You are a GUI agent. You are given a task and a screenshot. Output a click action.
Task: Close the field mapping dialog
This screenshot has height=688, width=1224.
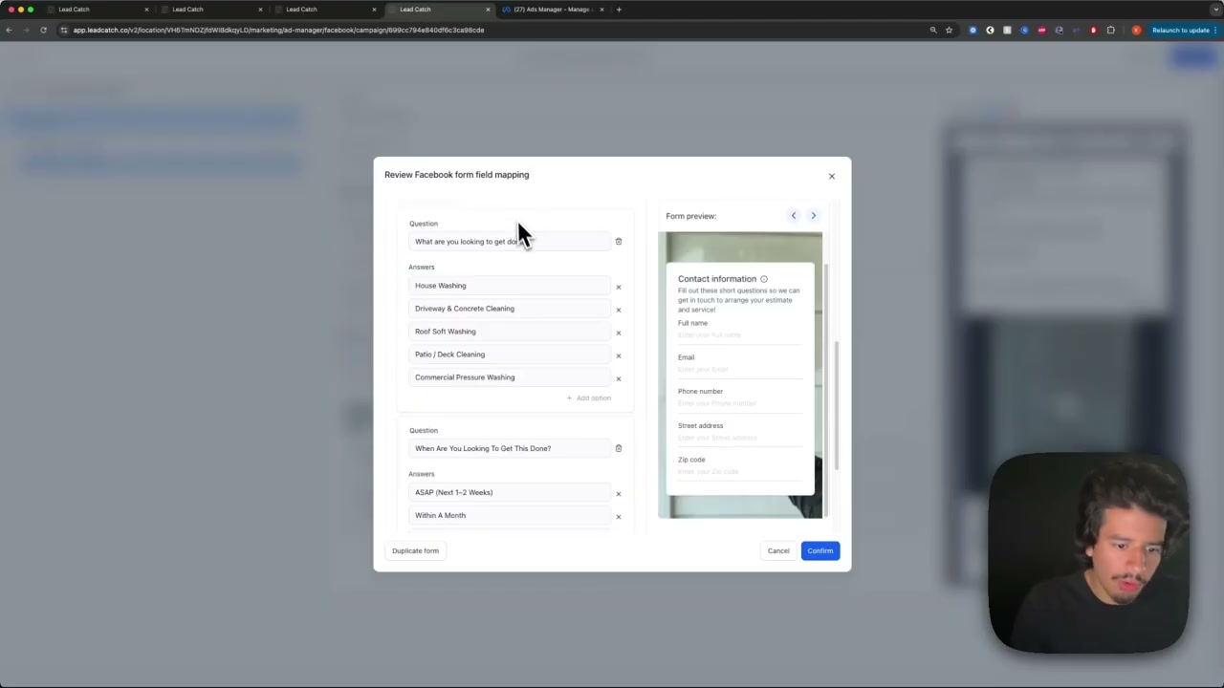click(x=832, y=176)
